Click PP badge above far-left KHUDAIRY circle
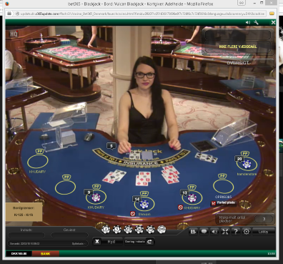 point(39,152)
